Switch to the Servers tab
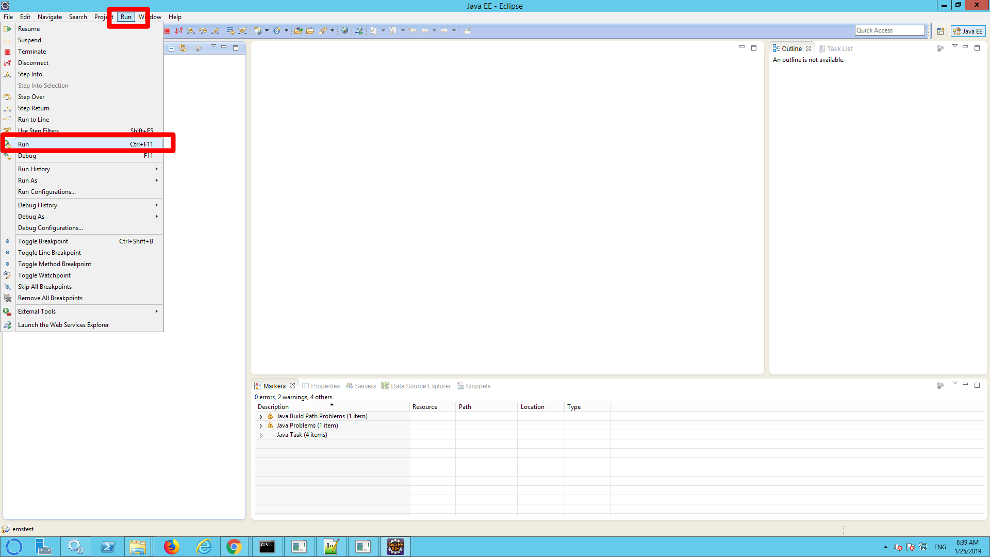The width and height of the screenshot is (990, 557). pyautogui.click(x=360, y=386)
